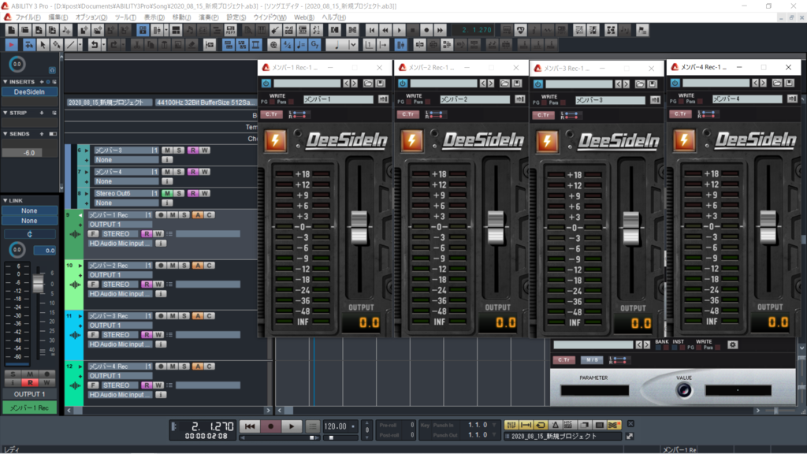Image resolution: width=807 pixels, height=454 pixels.
Task: Open the Web(B) menu
Action: click(x=304, y=17)
